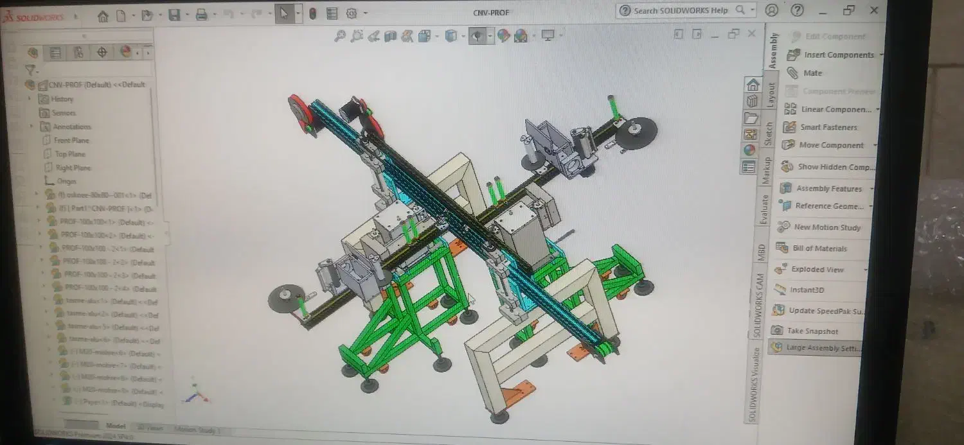Screen dimensions: 964x445
Task: Expand the Annotations tree node
Action: point(31,127)
